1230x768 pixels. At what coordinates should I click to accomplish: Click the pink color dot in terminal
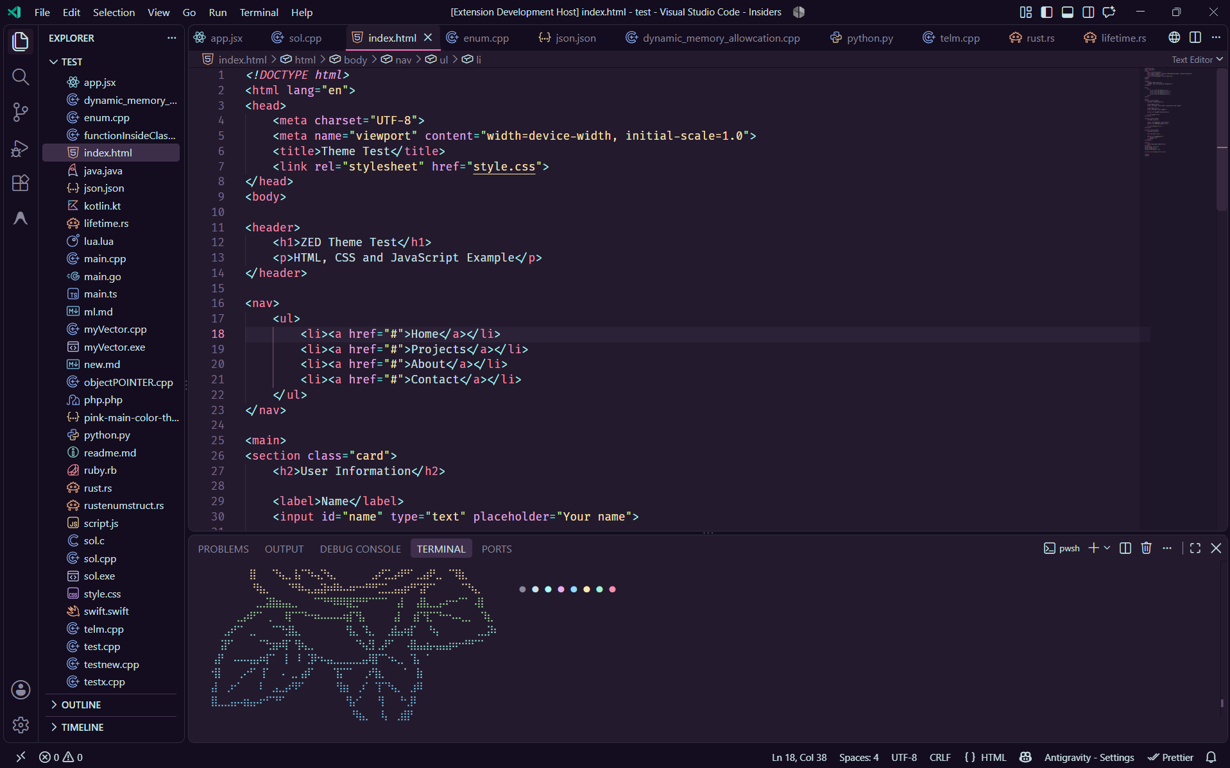click(x=561, y=589)
